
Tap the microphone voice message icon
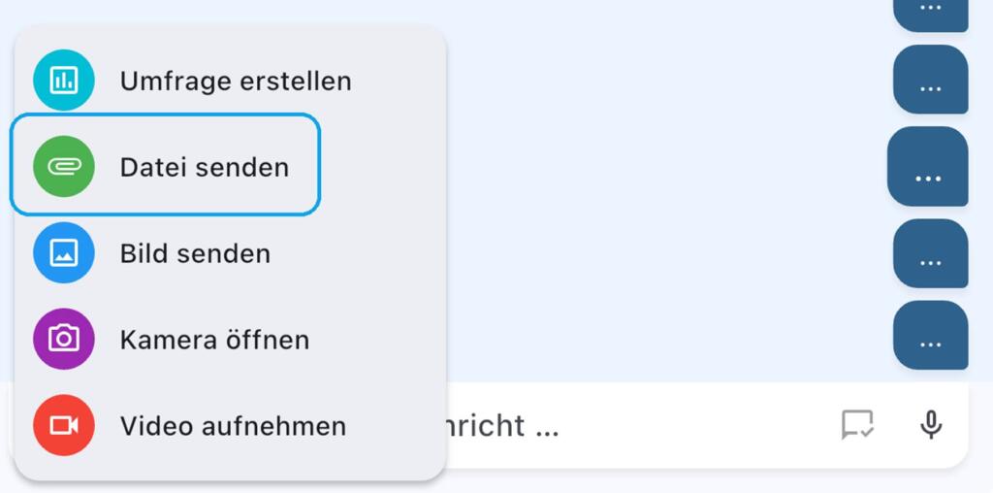pos(931,424)
